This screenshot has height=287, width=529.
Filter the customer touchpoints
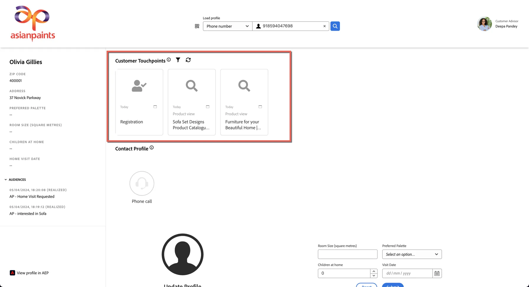click(178, 60)
